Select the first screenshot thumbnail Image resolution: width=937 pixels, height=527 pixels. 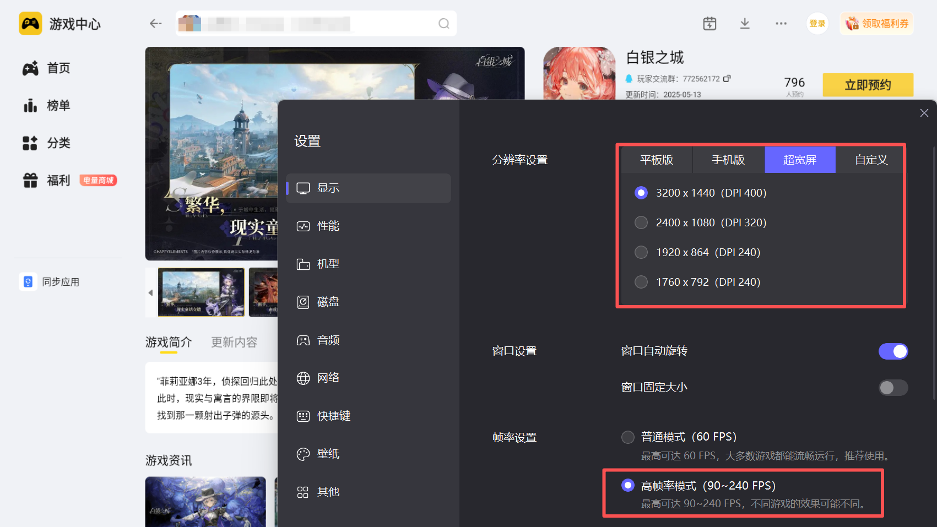coord(201,292)
